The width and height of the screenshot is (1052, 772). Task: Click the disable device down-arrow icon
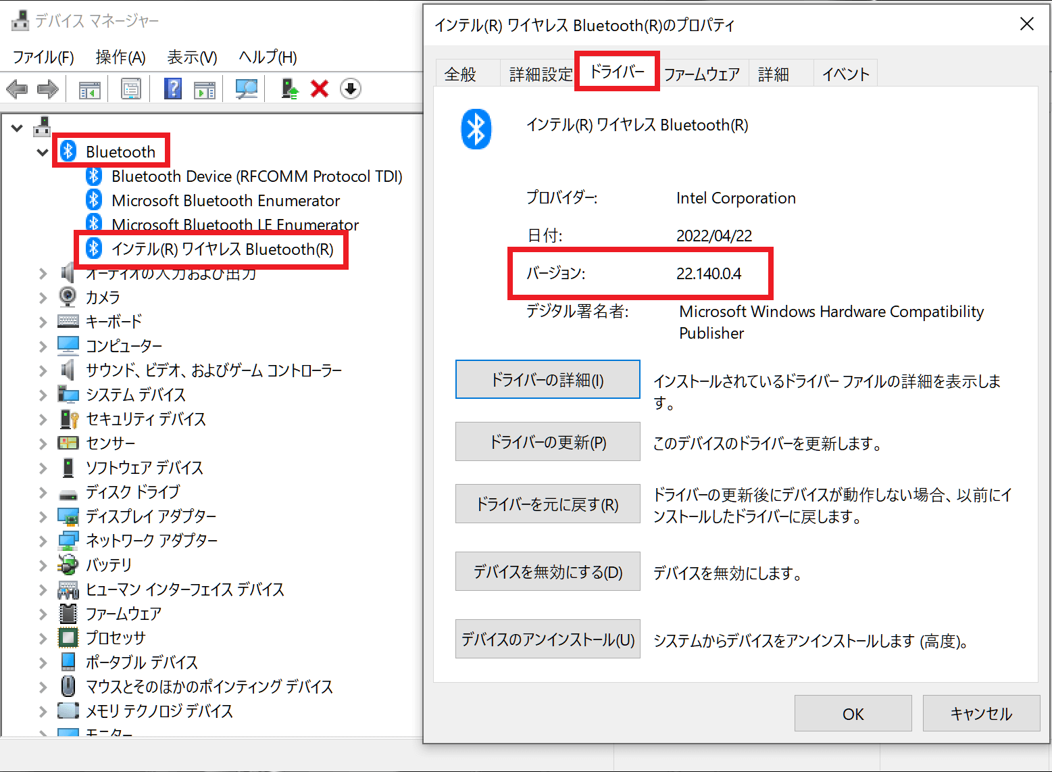tap(351, 89)
